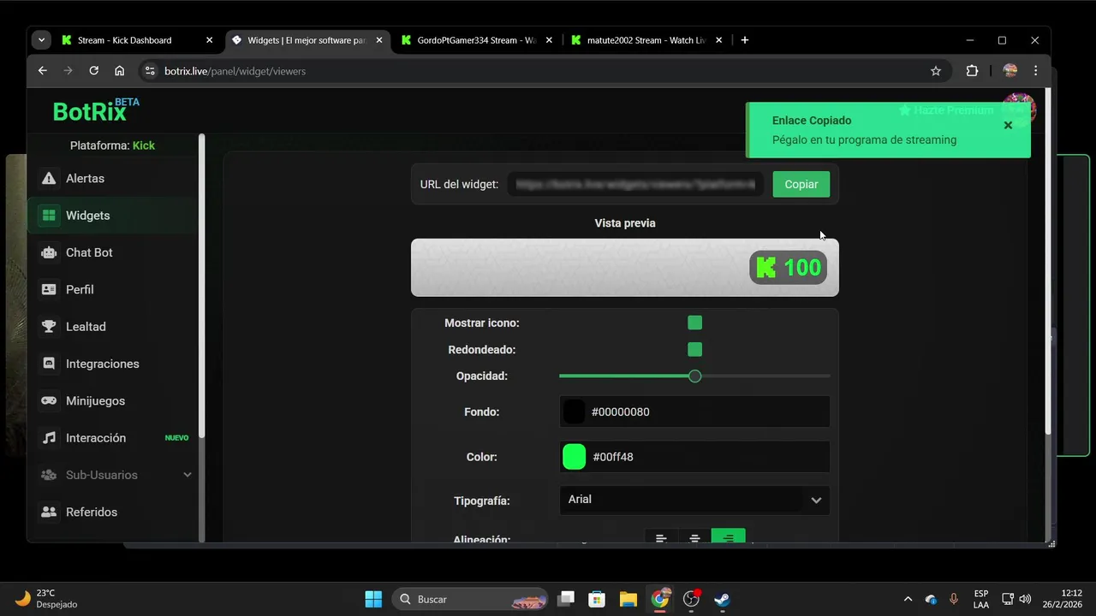Adjust the Opacidad slider handle
This screenshot has height=616, width=1096.
click(694, 376)
